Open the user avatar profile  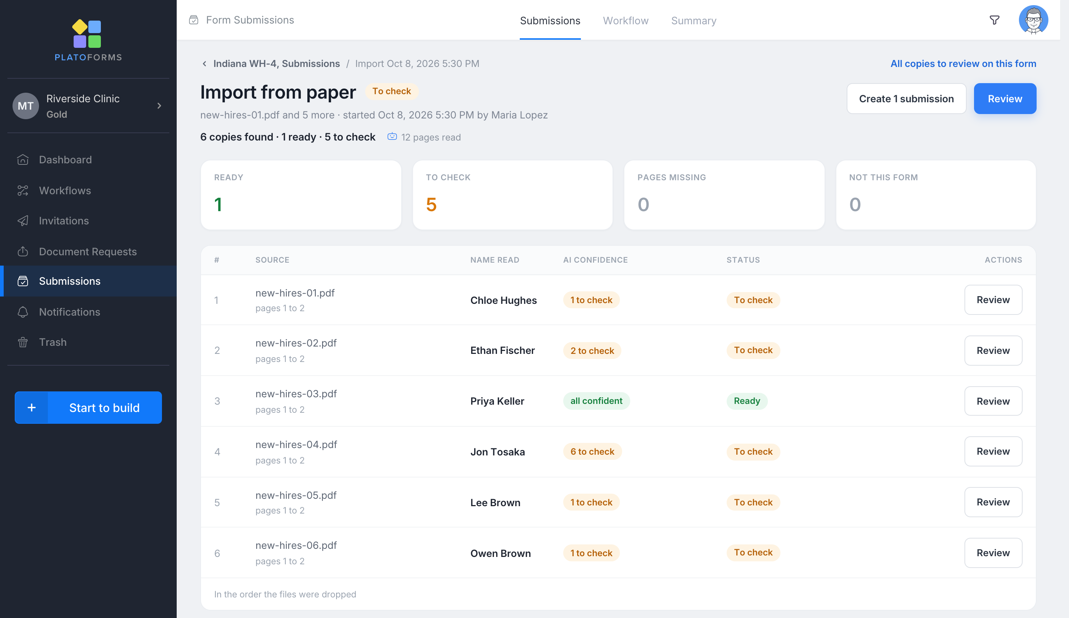(1033, 20)
